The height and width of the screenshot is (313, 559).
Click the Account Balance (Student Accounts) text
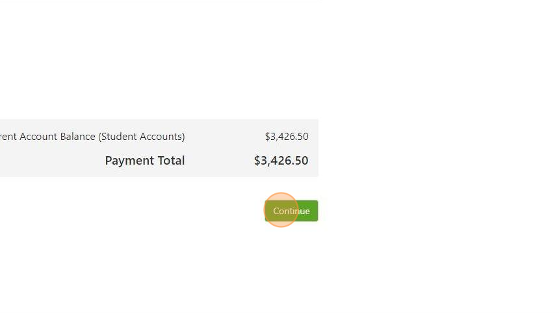coord(92,137)
